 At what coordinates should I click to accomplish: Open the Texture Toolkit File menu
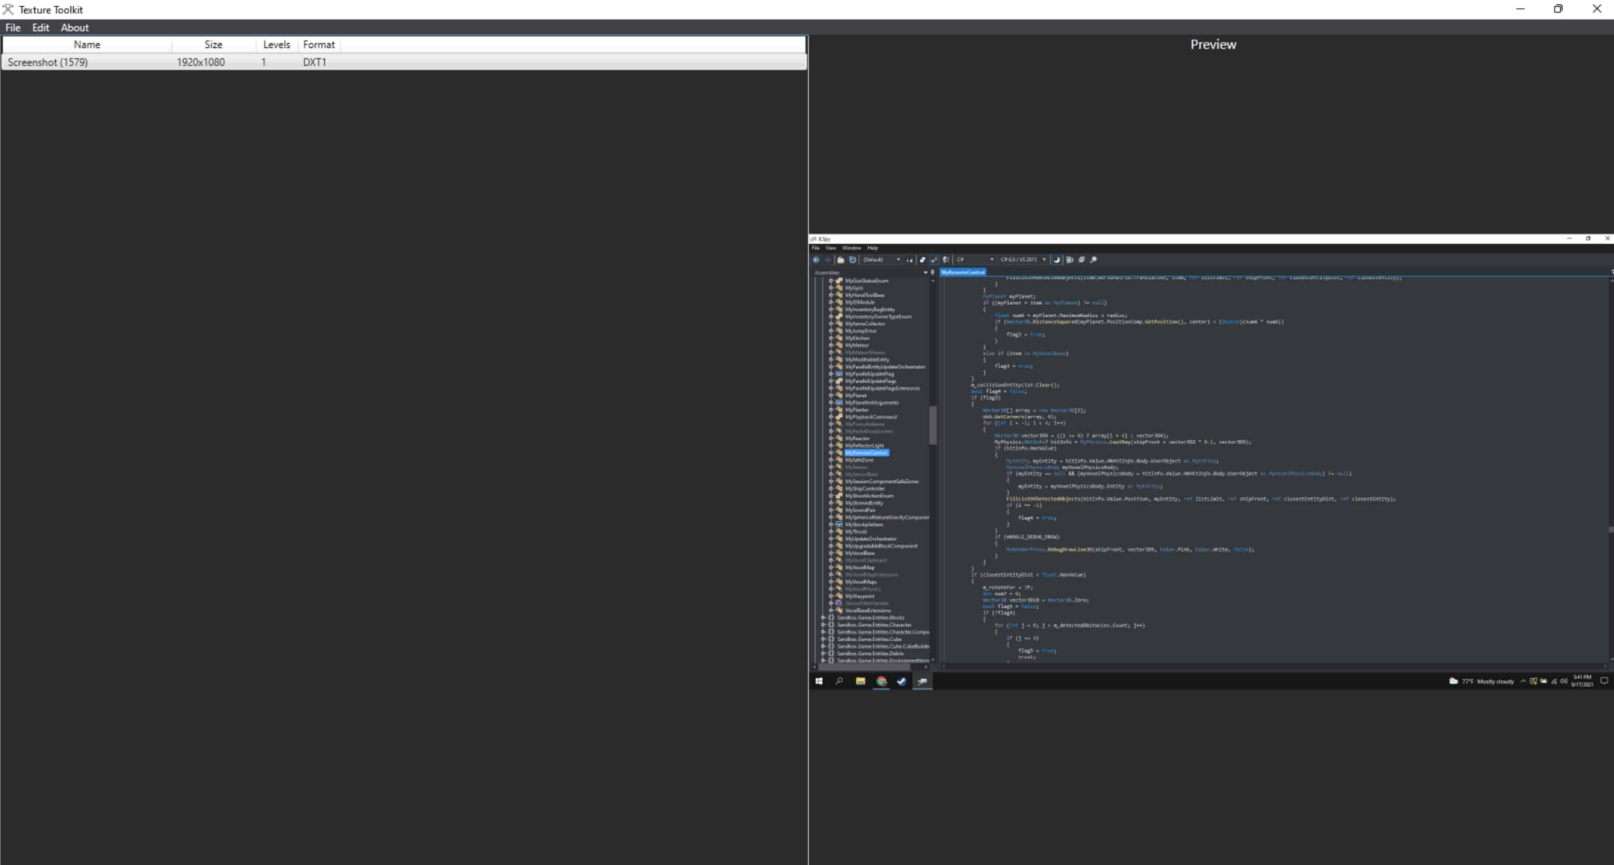point(13,27)
